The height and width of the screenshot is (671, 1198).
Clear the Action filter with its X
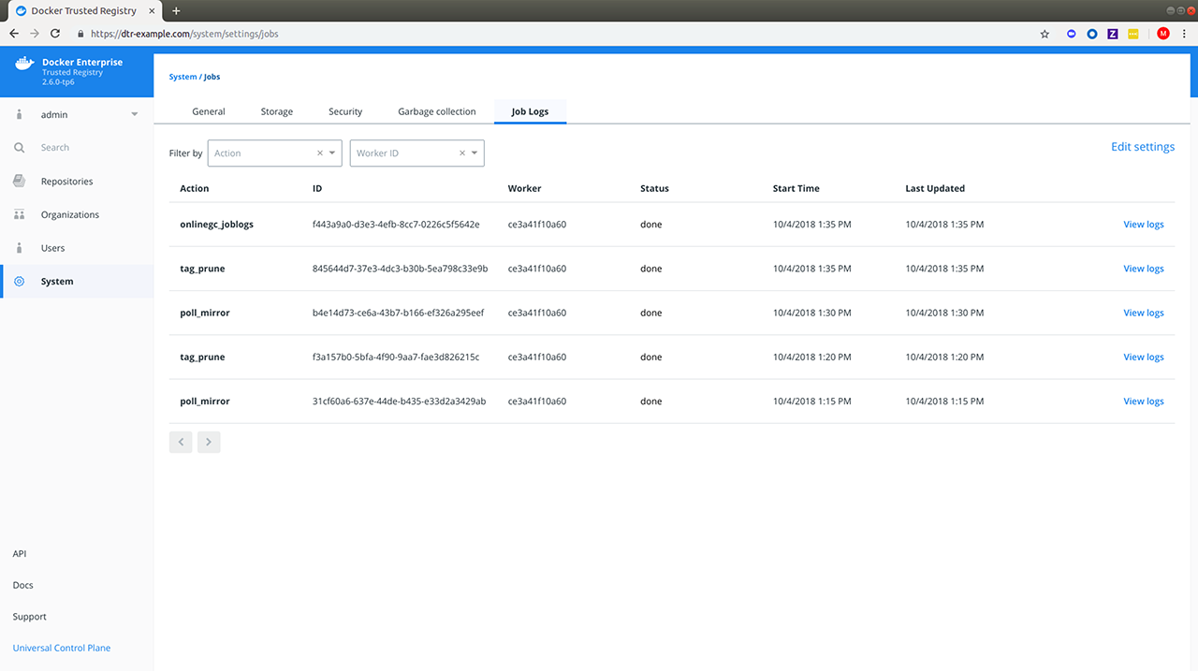click(320, 153)
